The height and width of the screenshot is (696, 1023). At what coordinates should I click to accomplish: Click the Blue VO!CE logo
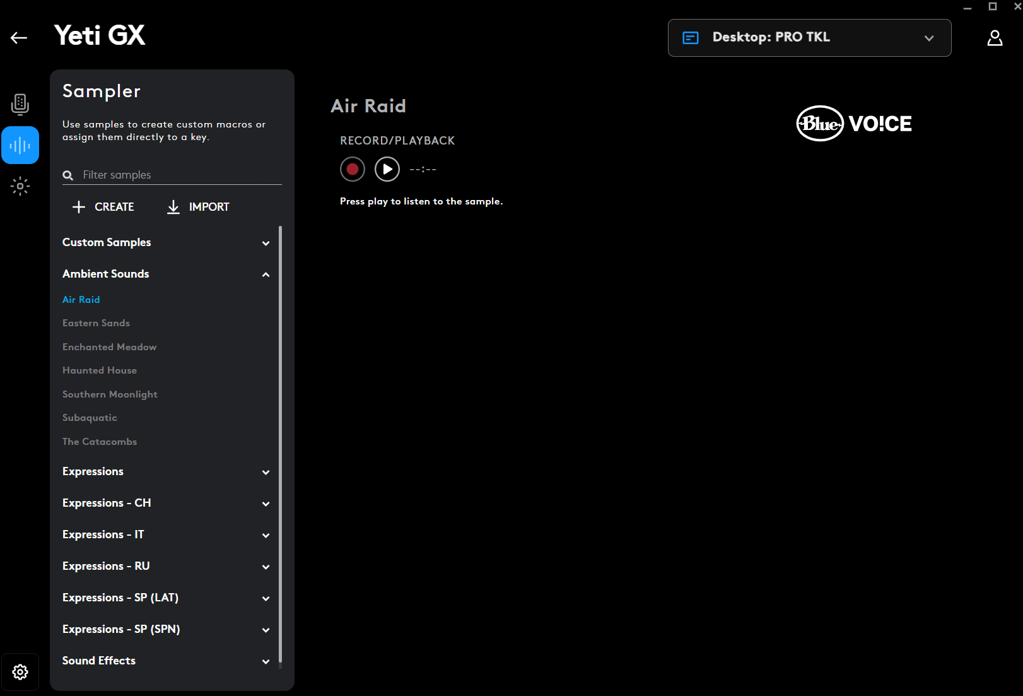854,124
